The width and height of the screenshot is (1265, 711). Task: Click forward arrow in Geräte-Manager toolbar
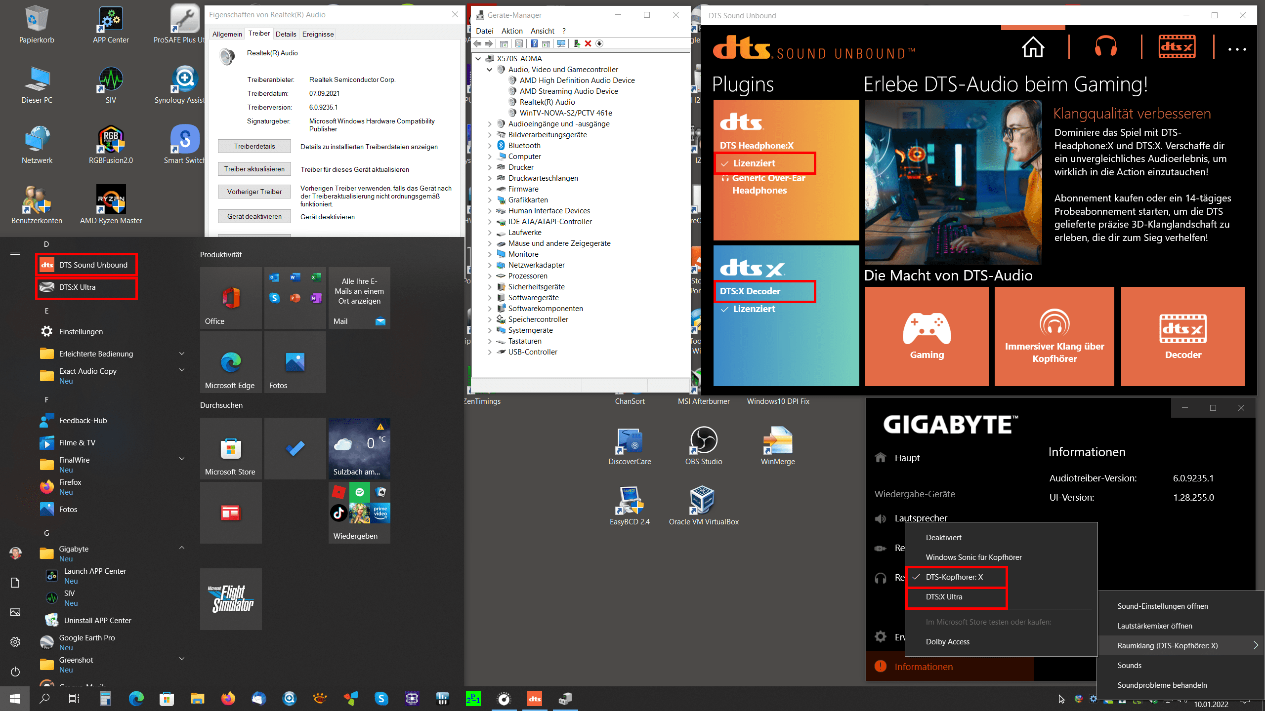489,43
